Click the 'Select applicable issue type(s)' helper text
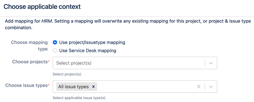Image resolution: width=254 pixels, height=102 pixels. (x=79, y=98)
